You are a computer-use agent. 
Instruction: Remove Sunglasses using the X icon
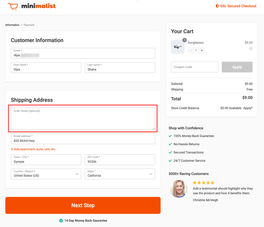tap(251, 48)
